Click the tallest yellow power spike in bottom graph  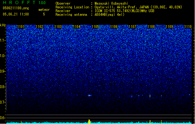coord(89,122)
